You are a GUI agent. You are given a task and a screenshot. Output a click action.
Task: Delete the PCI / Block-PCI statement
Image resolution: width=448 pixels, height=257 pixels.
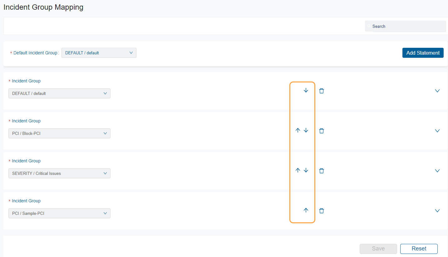(x=322, y=131)
